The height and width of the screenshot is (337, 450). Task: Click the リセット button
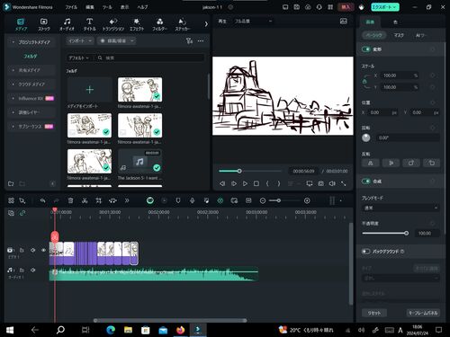374,313
